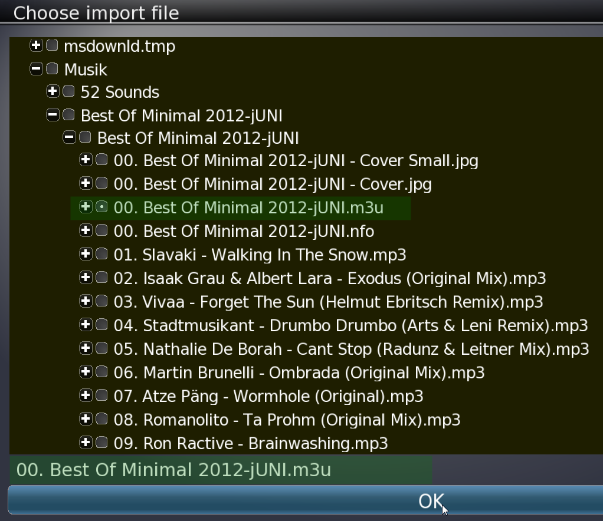Click the msdownld.tmp label
This screenshot has width=603, height=521.
(120, 47)
